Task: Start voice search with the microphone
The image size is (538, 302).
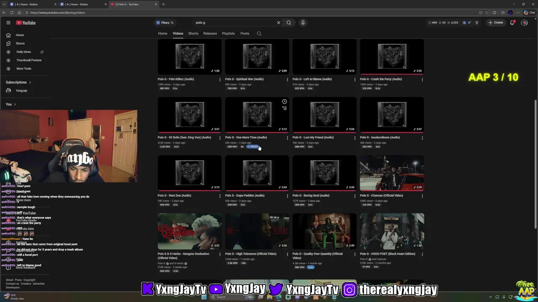Action: pos(303,23)
